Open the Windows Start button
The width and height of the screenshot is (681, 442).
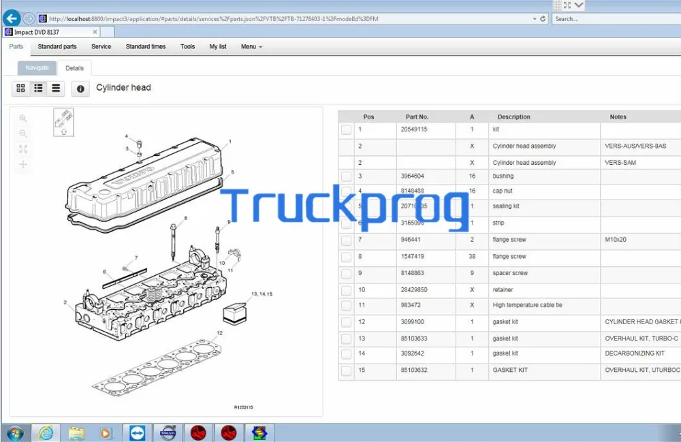15,433
